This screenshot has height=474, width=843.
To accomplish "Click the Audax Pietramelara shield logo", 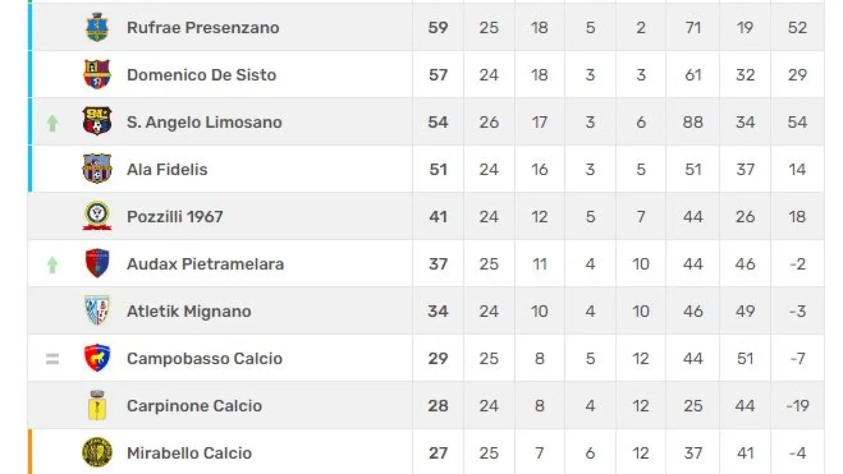I will click(x=97, y=263).
